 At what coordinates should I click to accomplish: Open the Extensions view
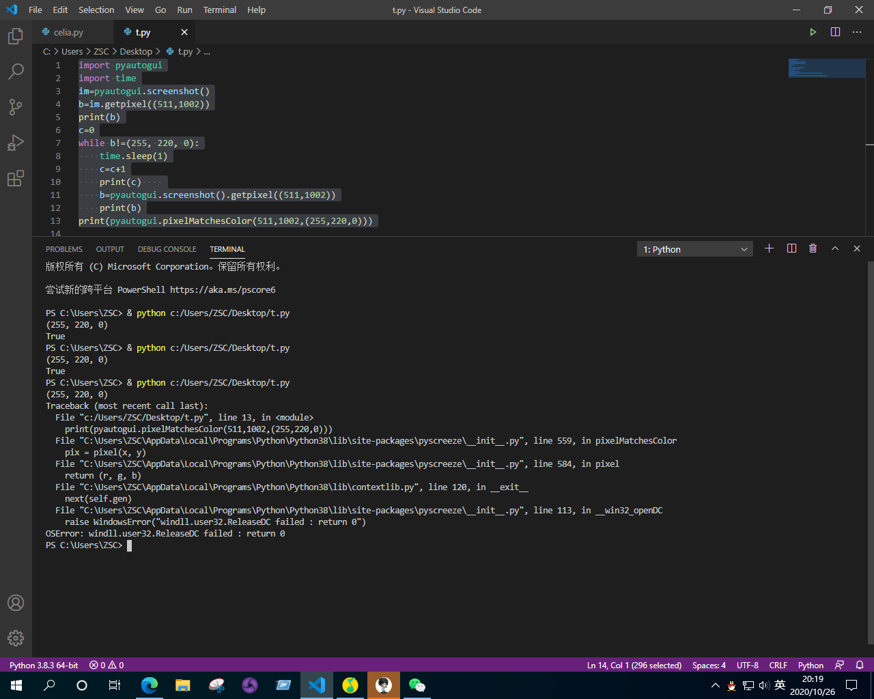pyautogui.click(x=16, y=178)
